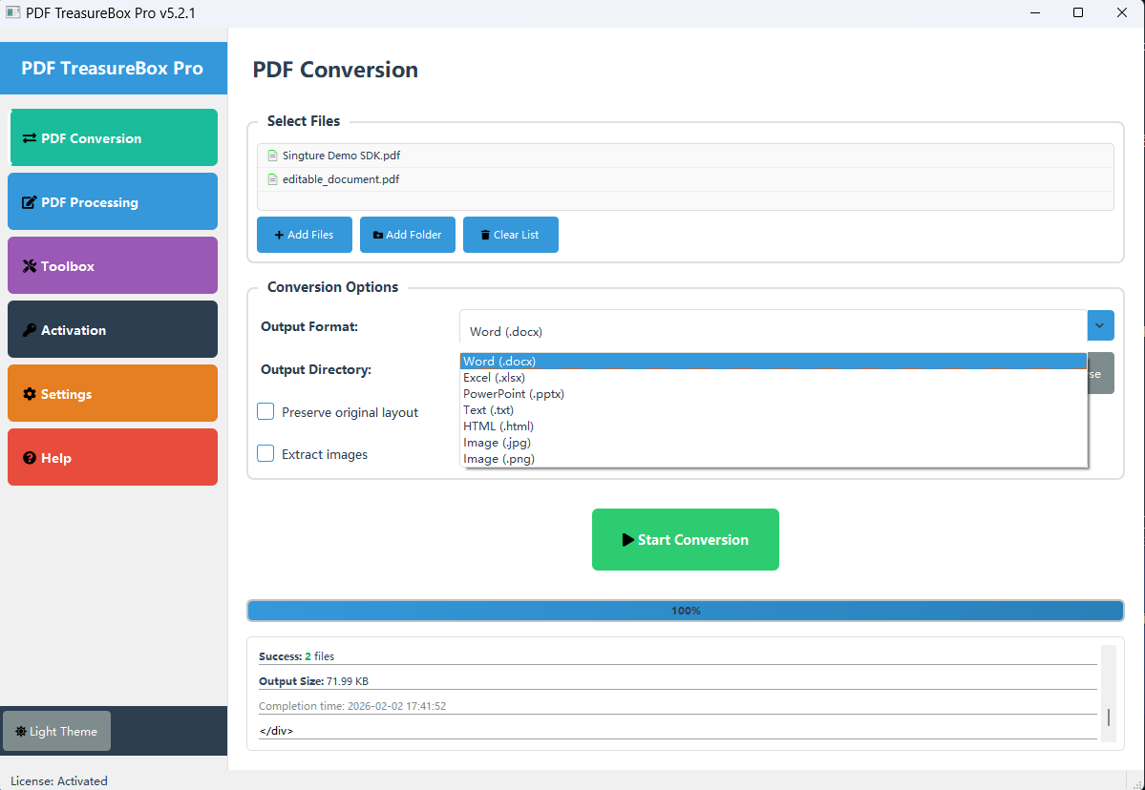This screenshot has height=790, width=1145.
Task: Click the Add Folder button
Action: tap(408, 235)
